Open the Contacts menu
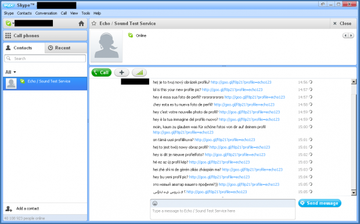This screenshot has height=224, width=360. tap(24, 13)
